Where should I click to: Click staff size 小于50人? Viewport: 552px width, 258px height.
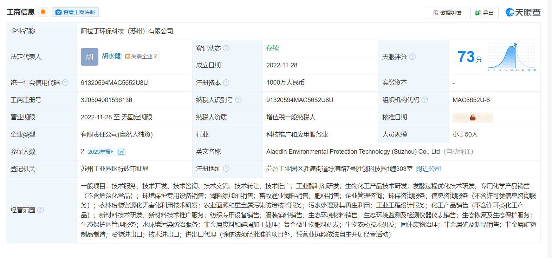(x=465, y=134)
